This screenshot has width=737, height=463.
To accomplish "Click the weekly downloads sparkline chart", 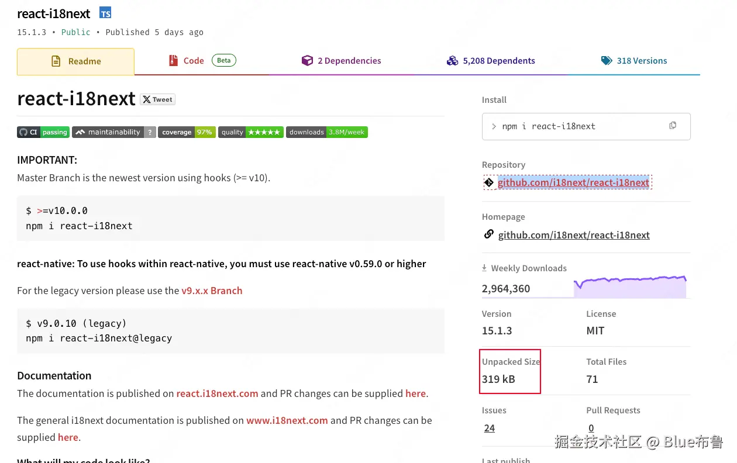I will click(x=630, y=286).
